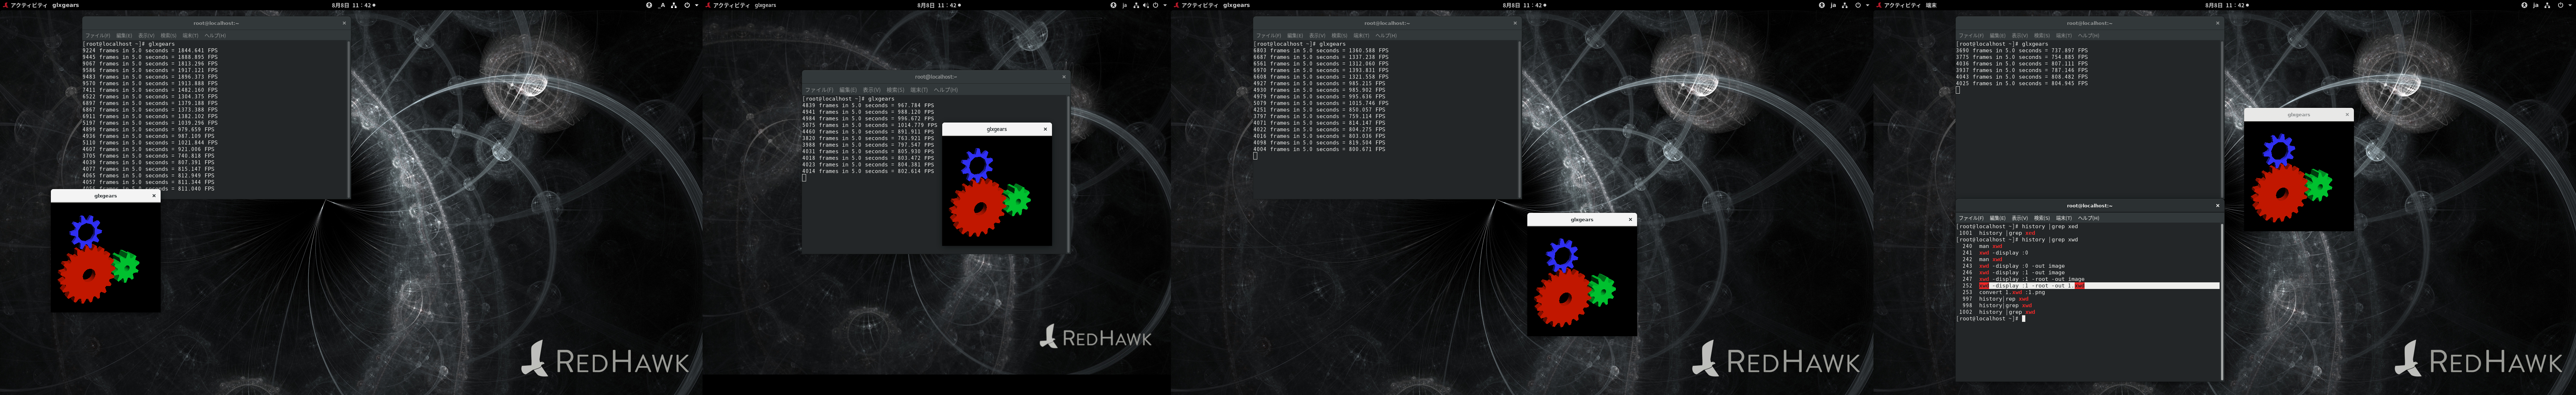Click the network icon on the third monitor
This screenshot has height=395, width=2576.
pos(1845,5)
